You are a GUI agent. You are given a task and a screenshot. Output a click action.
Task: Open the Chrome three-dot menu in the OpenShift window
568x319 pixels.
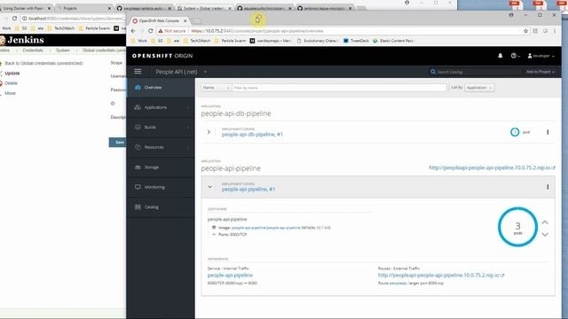[x=554, y=31]
